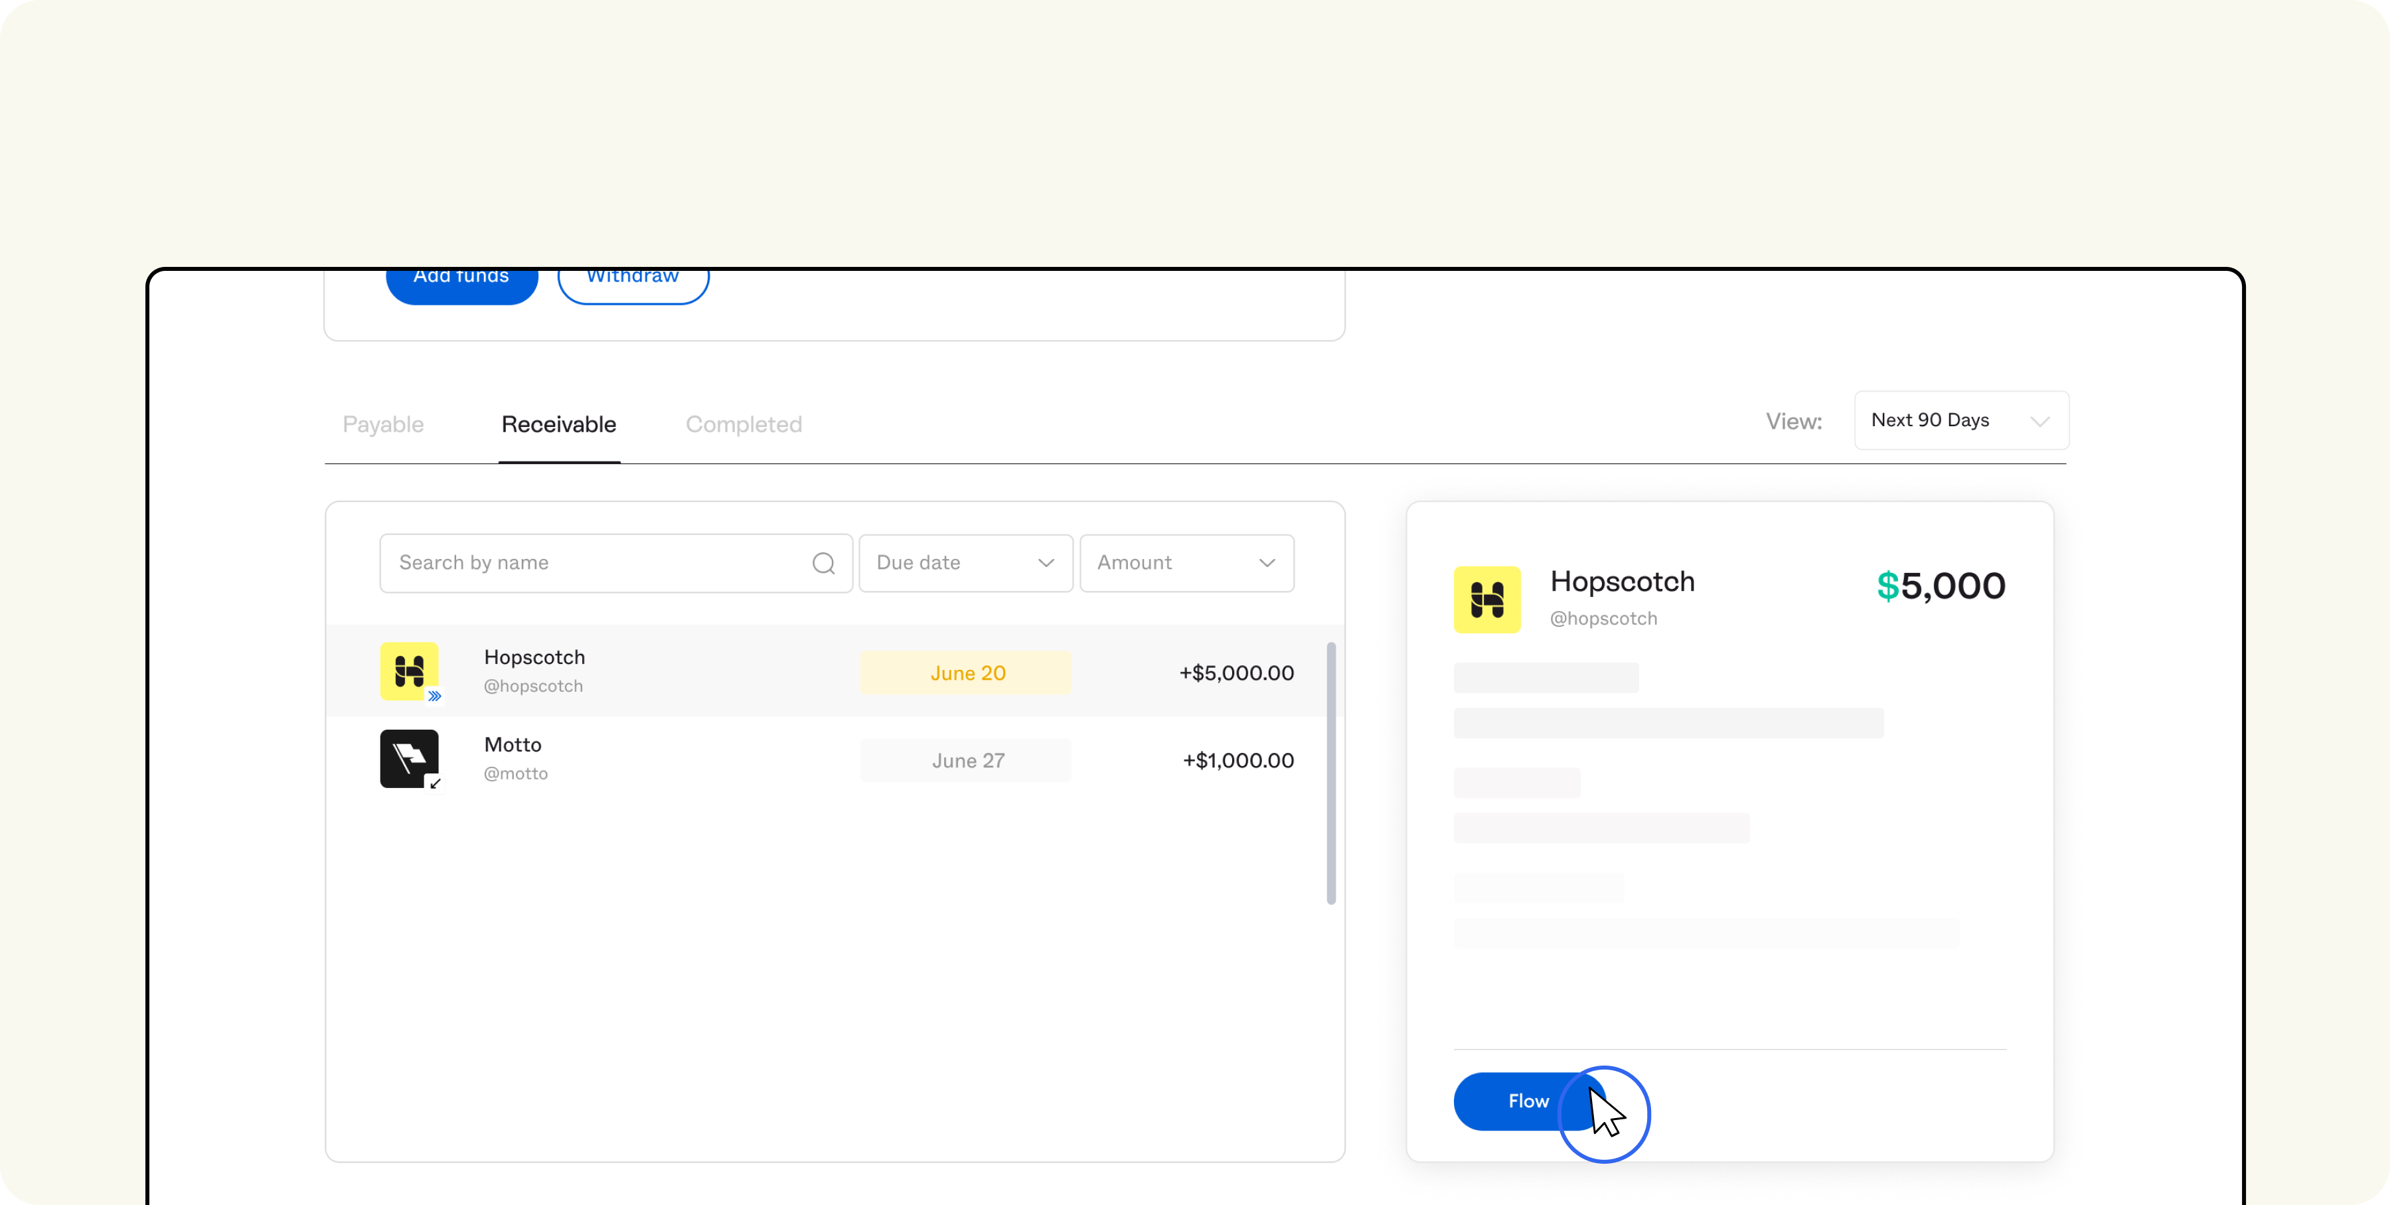Click the arrow badge on Motto avatar
The height and width of the screenshot is (1205, 2390).
pos(434,784)
